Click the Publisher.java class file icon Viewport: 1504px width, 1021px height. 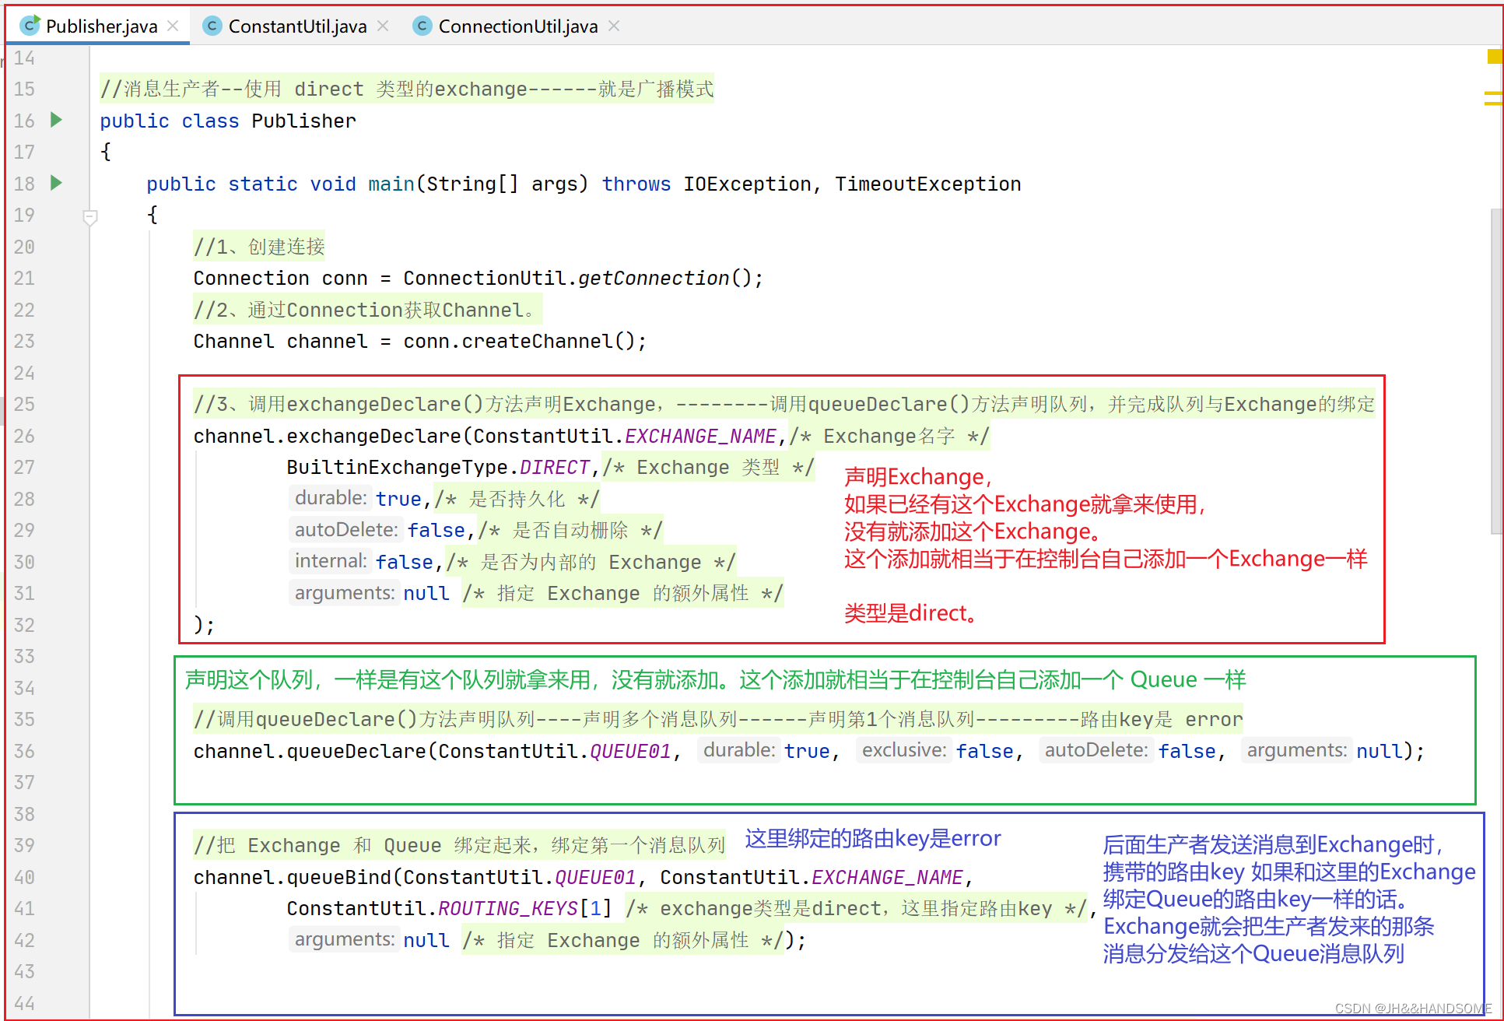click(30, 25)
